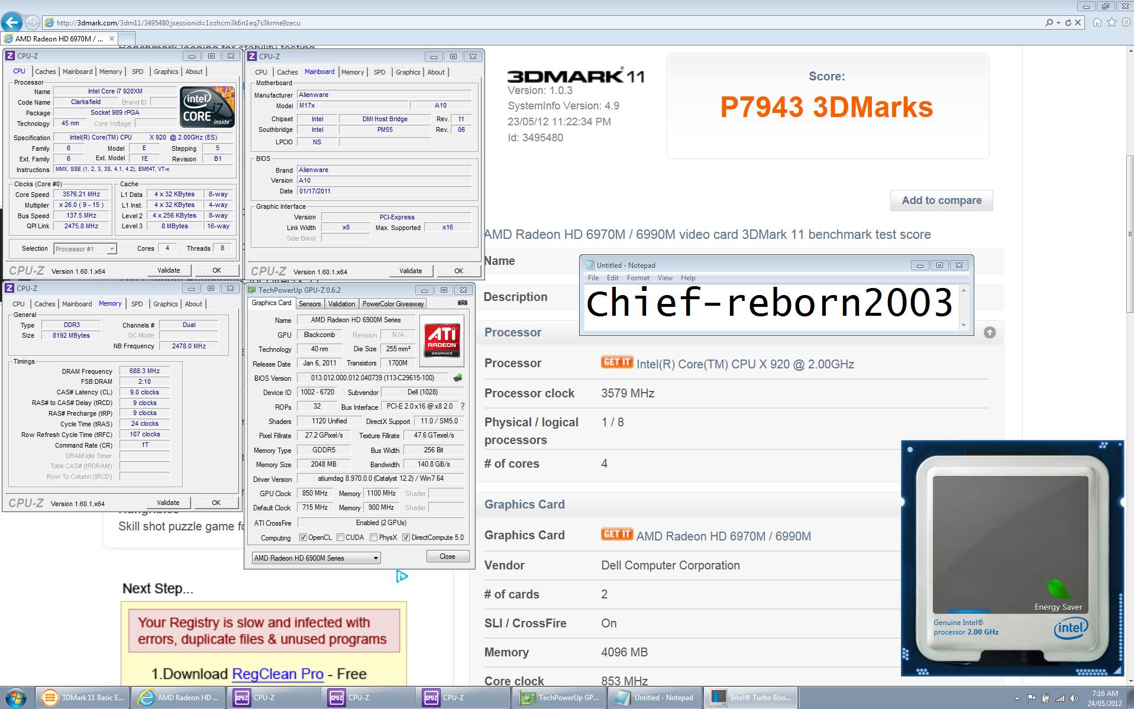Open the Notepad File menu
Viewport: 1134px width, 709px height.
tap(593, 278)
